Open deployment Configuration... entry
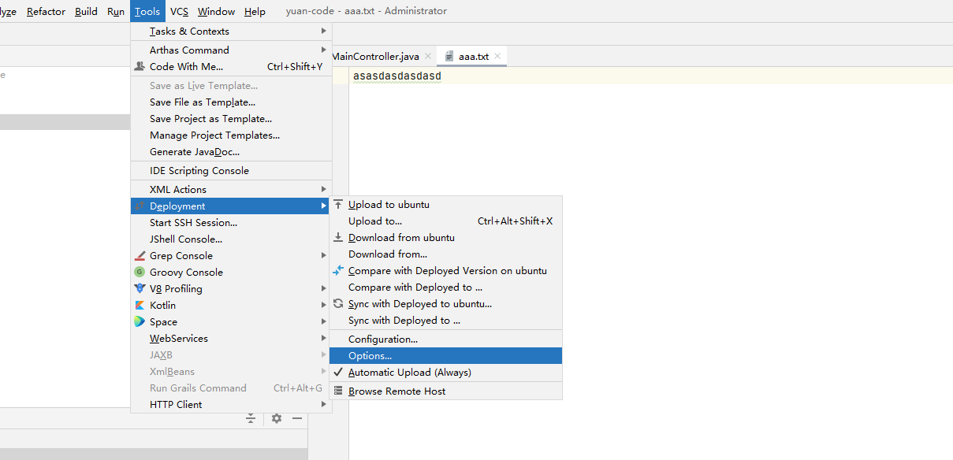953x460 pixels. point(445,339)
